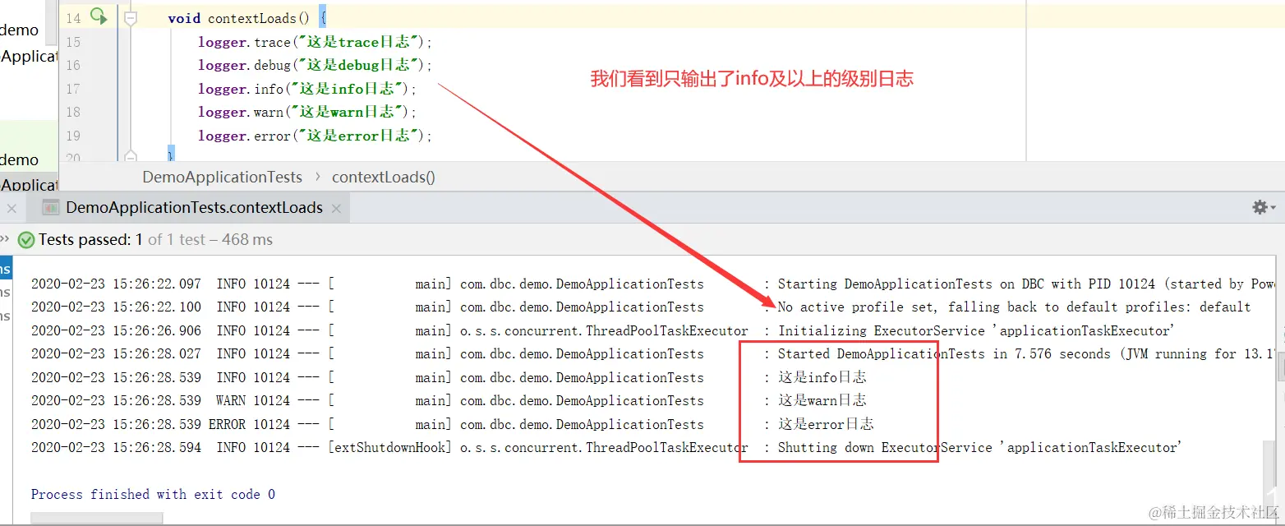
Task: Place the cursor on the logger.error line
Action: pyautogui.click(x=315, y=136)
